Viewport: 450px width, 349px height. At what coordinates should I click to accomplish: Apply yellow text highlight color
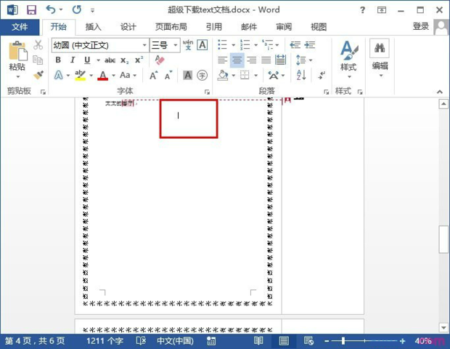click(80, 76)
